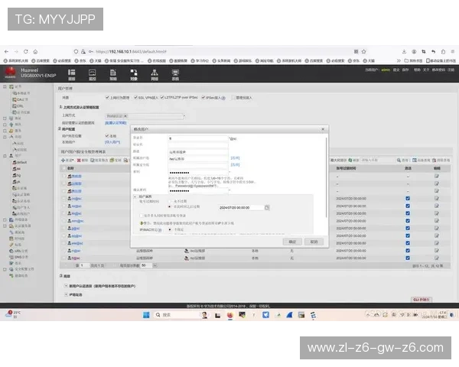
Task: Show the hidden bookmarks overflow chevron
Action: tap(399, 61)
